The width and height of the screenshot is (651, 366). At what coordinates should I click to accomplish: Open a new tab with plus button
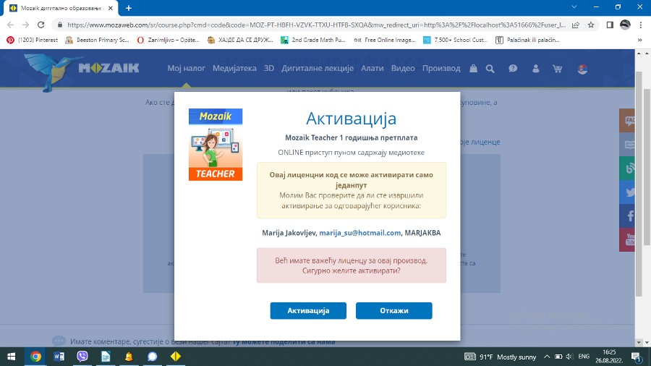coord(129,8)
